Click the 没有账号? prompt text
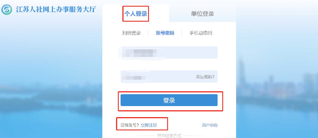The height and width of the screenshot is (138, 318). (130, 125)
